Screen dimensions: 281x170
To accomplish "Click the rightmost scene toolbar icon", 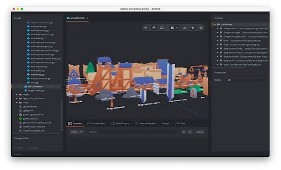I will [x=201, y=28].
